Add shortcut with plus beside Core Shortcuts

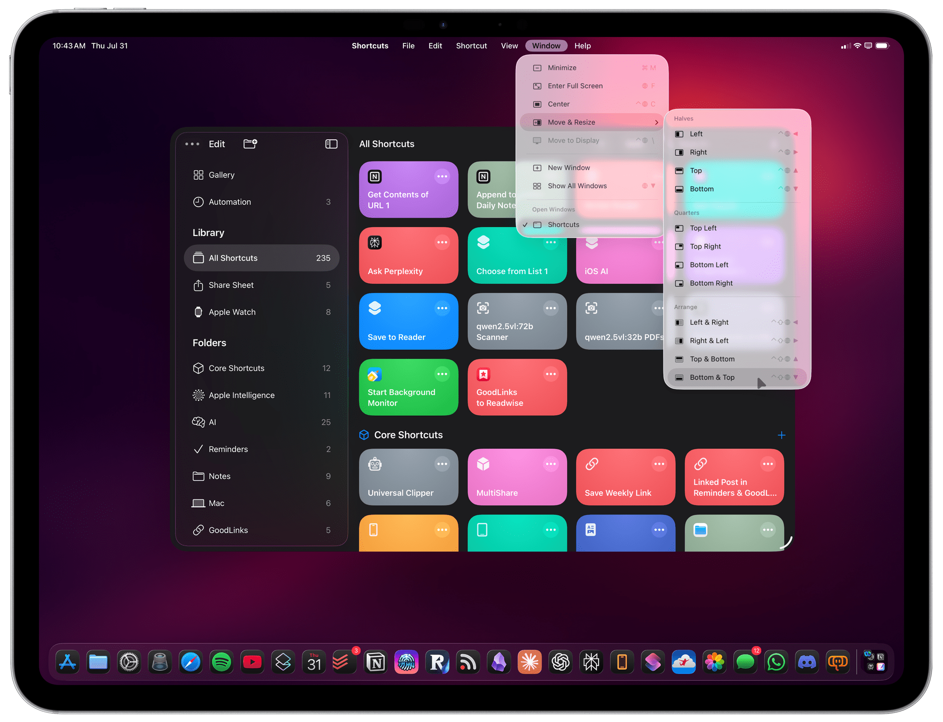pyautogui.click(x=781, y=435)
